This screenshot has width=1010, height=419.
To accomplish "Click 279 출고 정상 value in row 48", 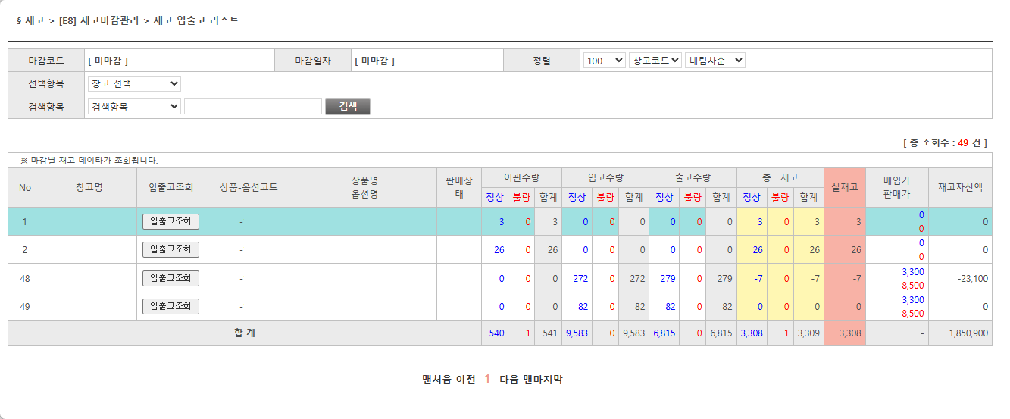I will tap(668, 278).
